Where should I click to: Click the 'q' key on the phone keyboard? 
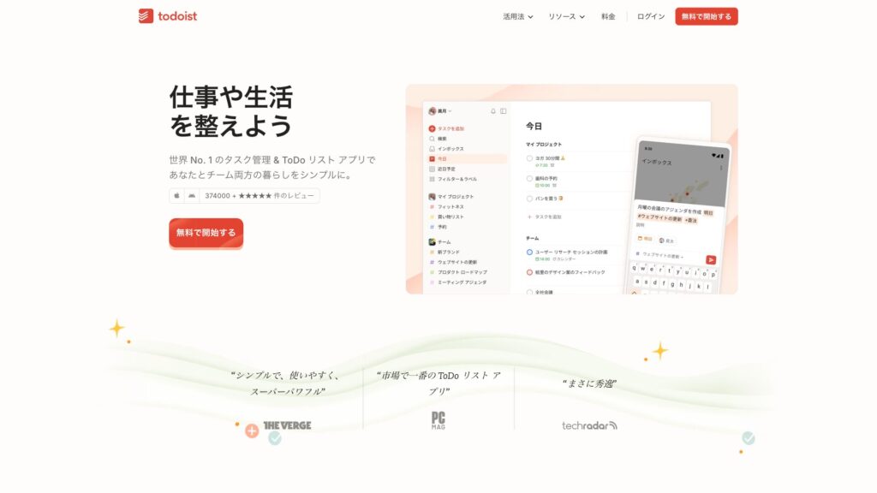point(635,268)
